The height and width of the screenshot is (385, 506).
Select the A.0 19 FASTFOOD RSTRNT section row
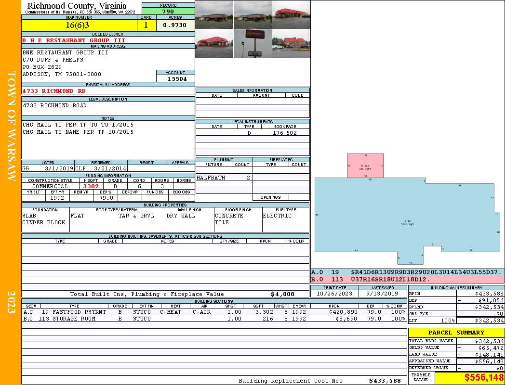coord(214,312)
